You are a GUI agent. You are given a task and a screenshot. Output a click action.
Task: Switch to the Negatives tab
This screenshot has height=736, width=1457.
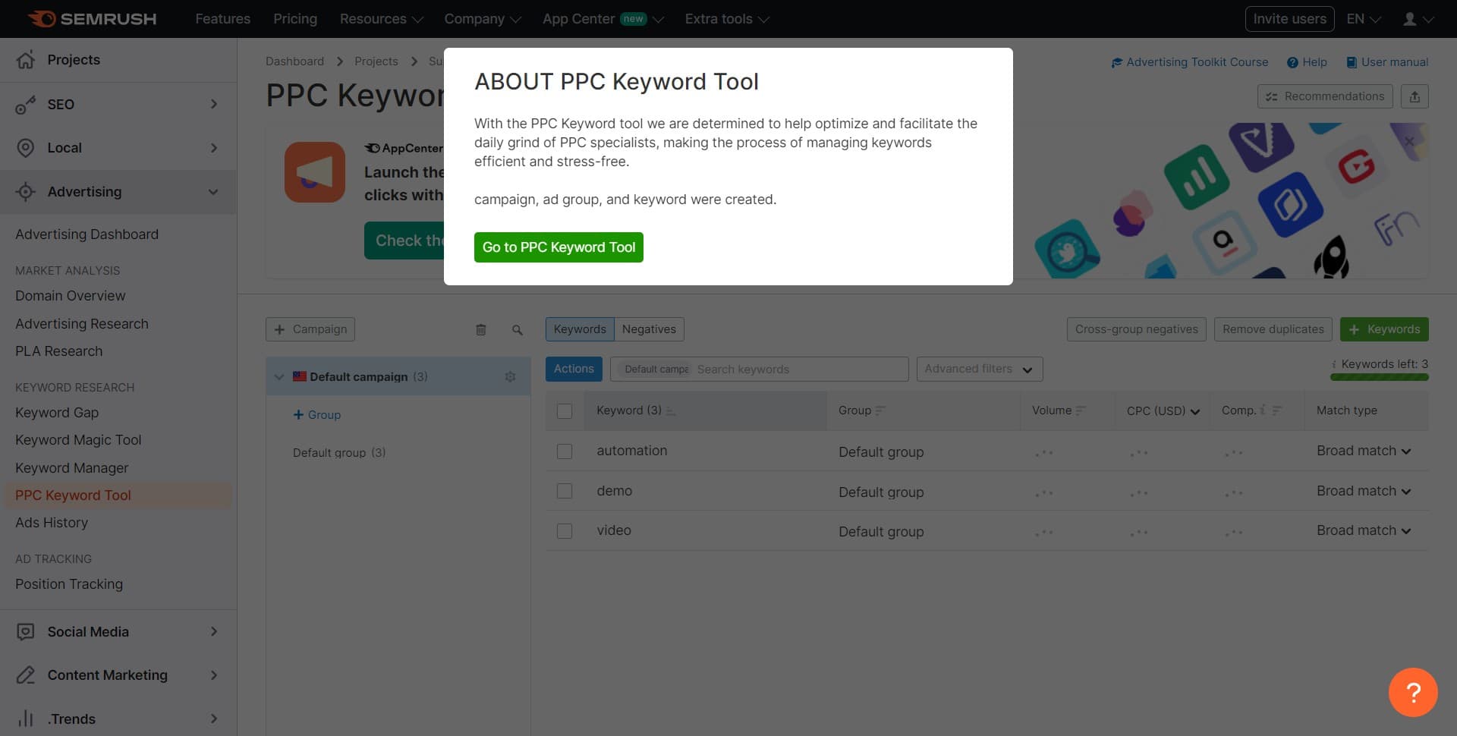pyautogui.click(x=649, y=329)
